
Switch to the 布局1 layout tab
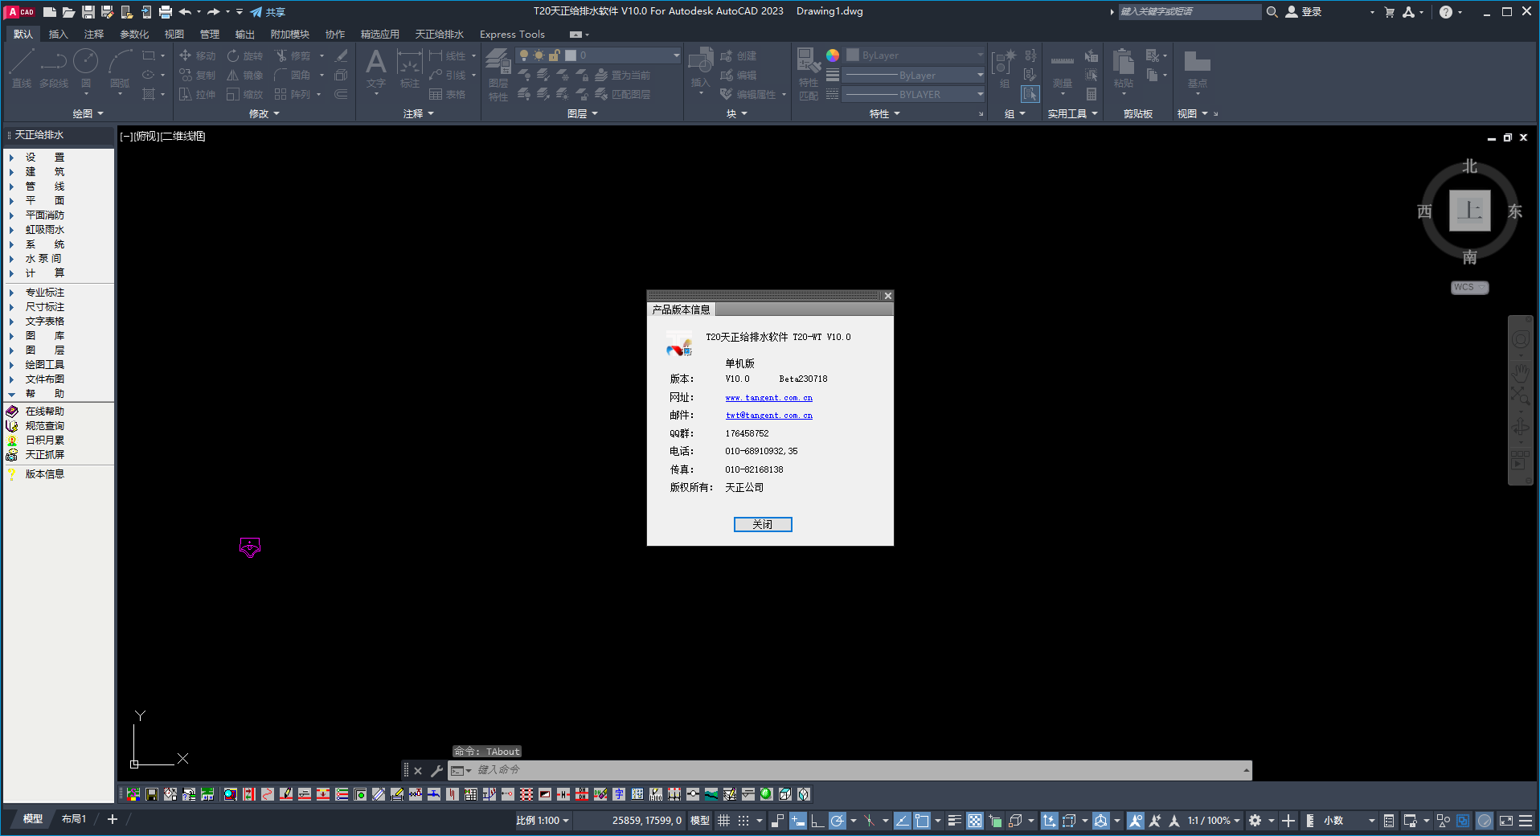(x=74, y=819)
